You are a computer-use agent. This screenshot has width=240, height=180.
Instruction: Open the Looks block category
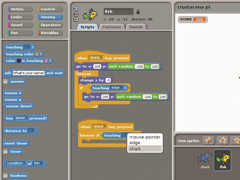click(20, 17)
